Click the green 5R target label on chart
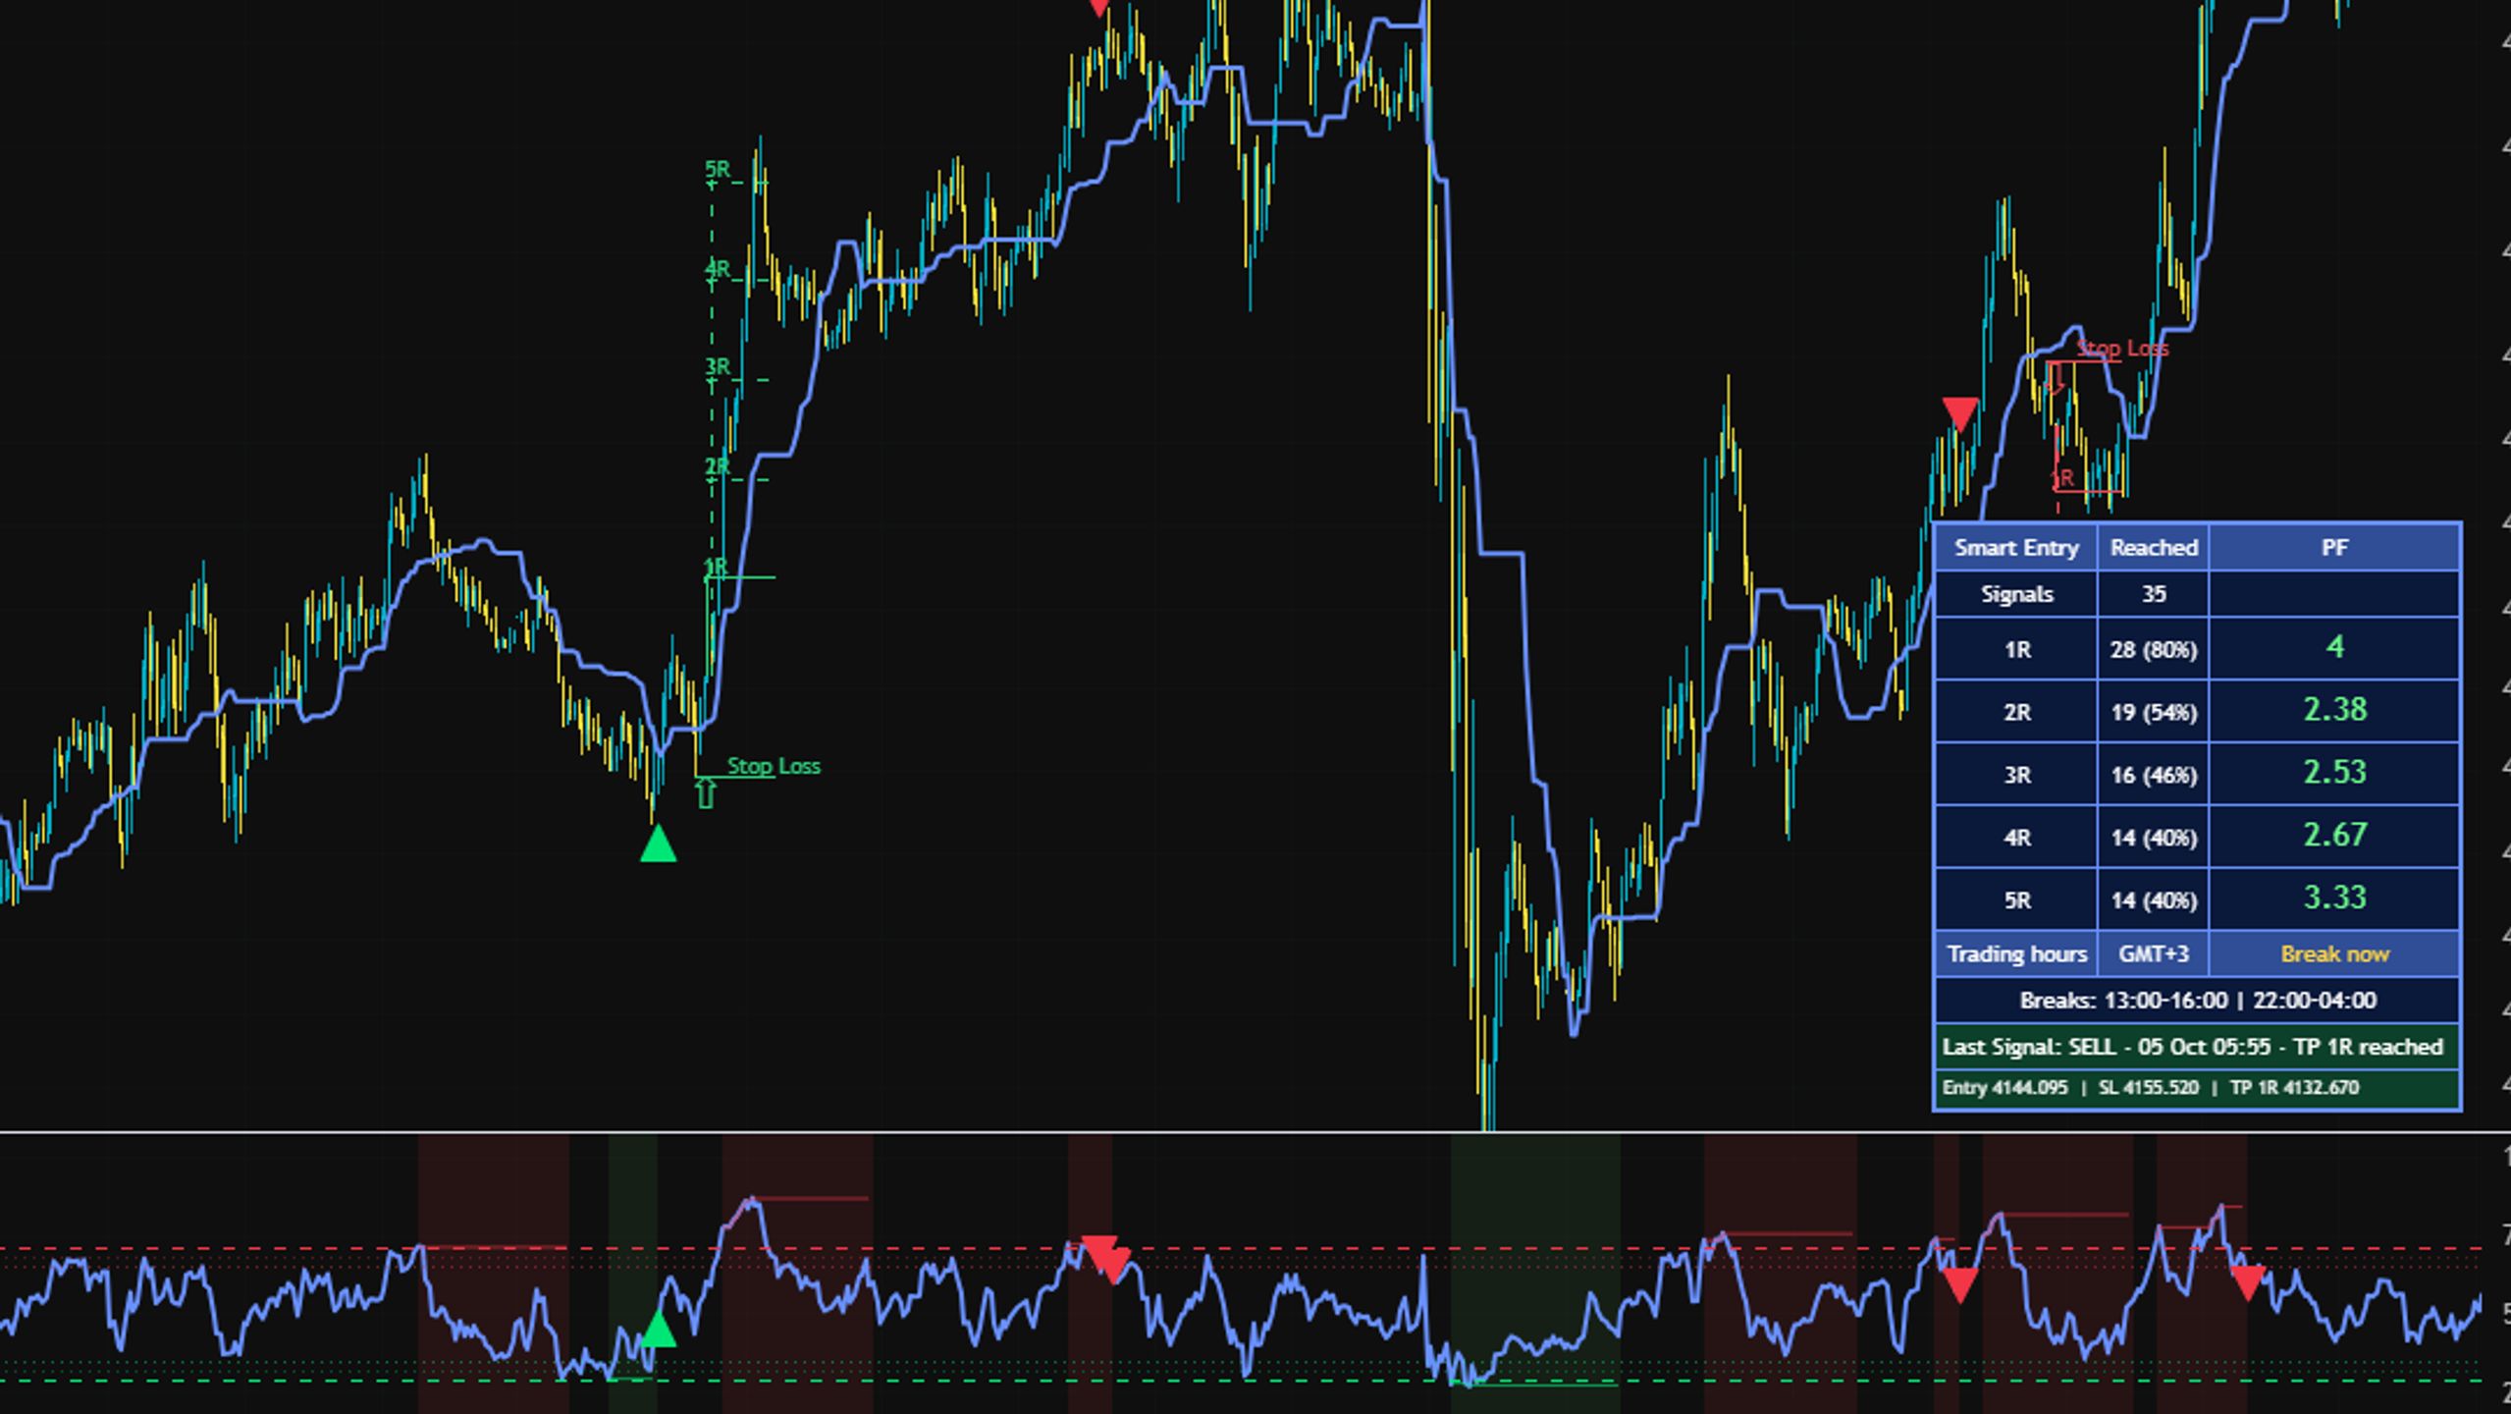Image resolution: width=2511 pixels, height=1414 pixels. tap(718, 170)
